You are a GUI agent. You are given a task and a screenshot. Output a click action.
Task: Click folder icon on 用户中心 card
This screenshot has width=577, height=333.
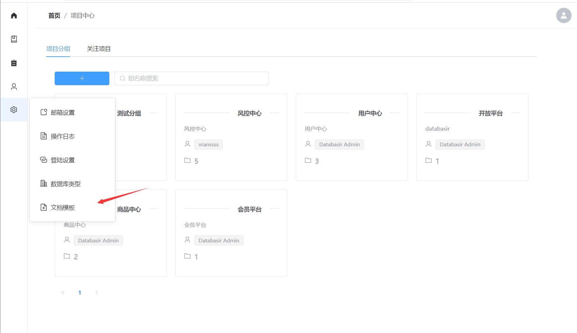click(308, 160)
